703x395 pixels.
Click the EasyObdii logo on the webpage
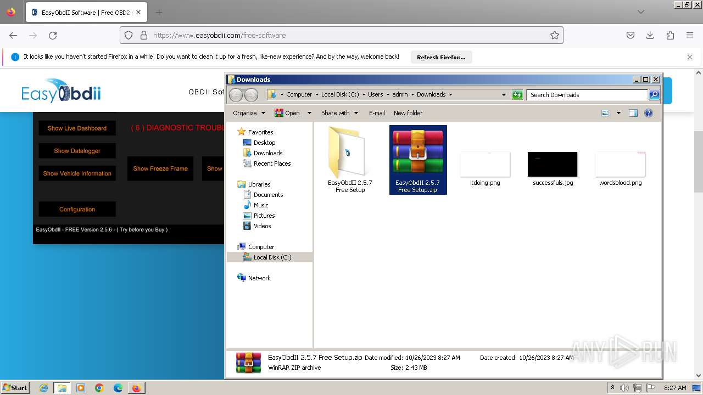[61, 91]
